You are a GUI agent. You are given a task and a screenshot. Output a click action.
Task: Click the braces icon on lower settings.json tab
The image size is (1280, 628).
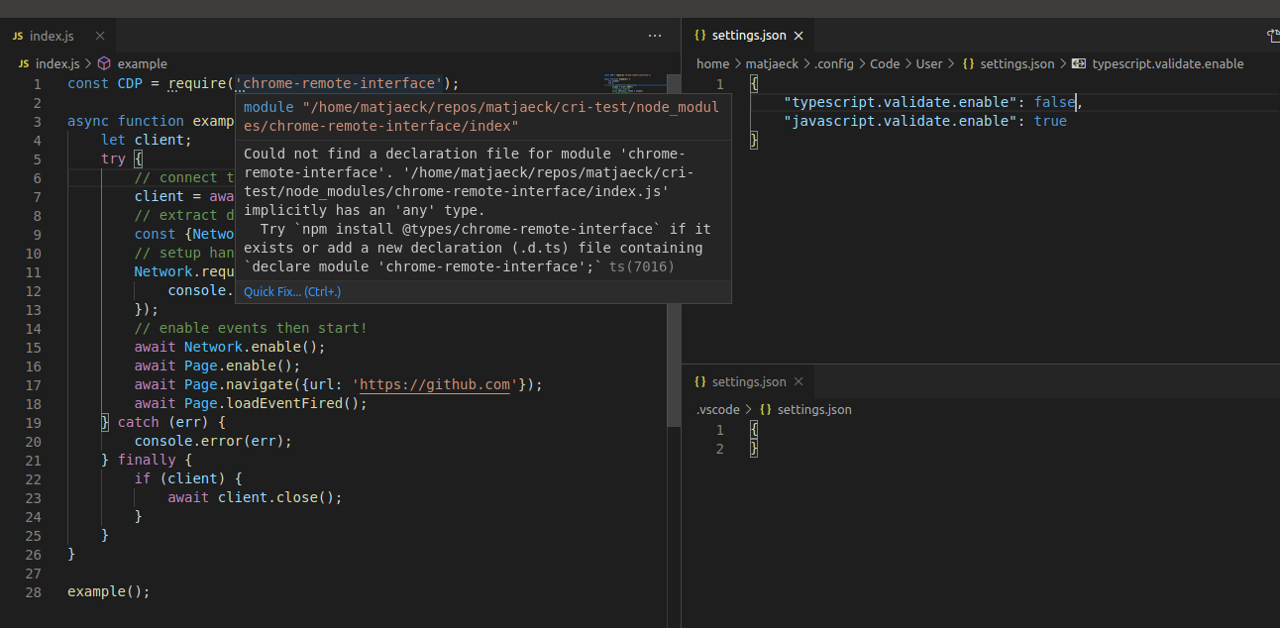pyautogui.click(x=700, y=381)
